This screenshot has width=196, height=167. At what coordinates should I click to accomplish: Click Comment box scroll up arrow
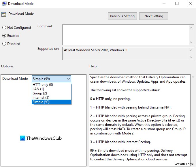pos(191,28)
